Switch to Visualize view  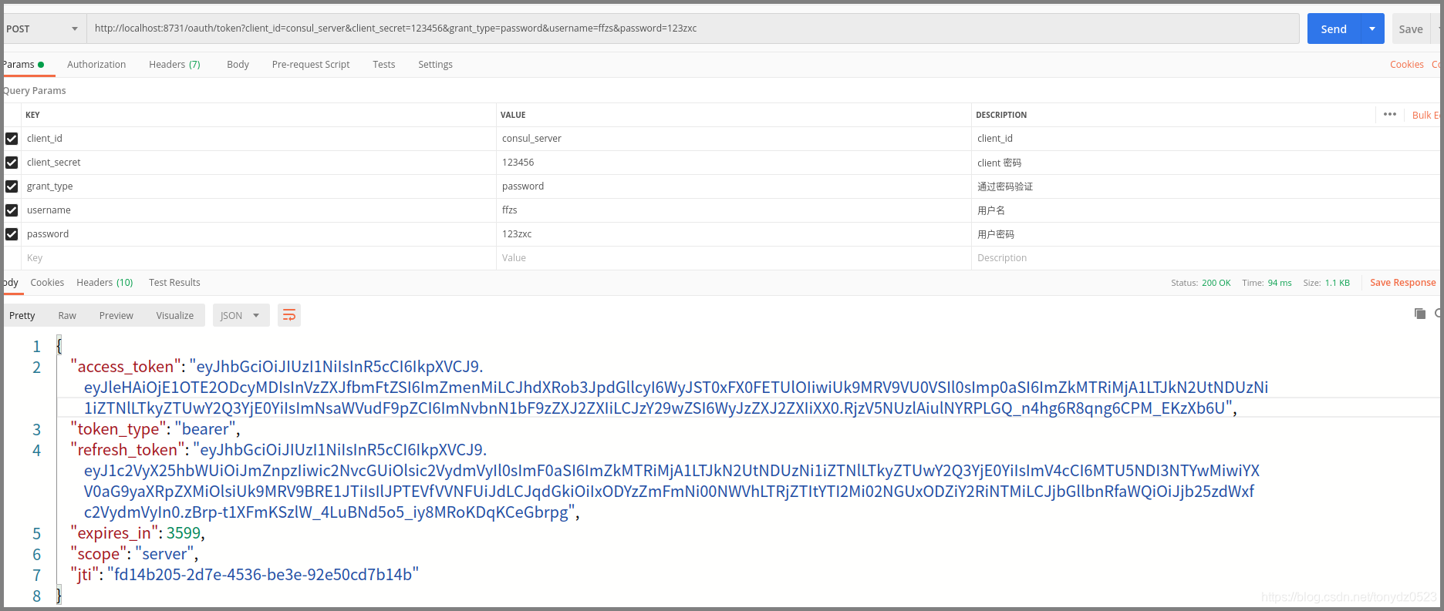click(x=175, y=315)
